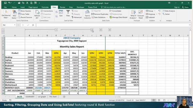This screenshot has width=193, height=108.
Task: Open the Group dropdown arrow
Action: coord(155,11)
